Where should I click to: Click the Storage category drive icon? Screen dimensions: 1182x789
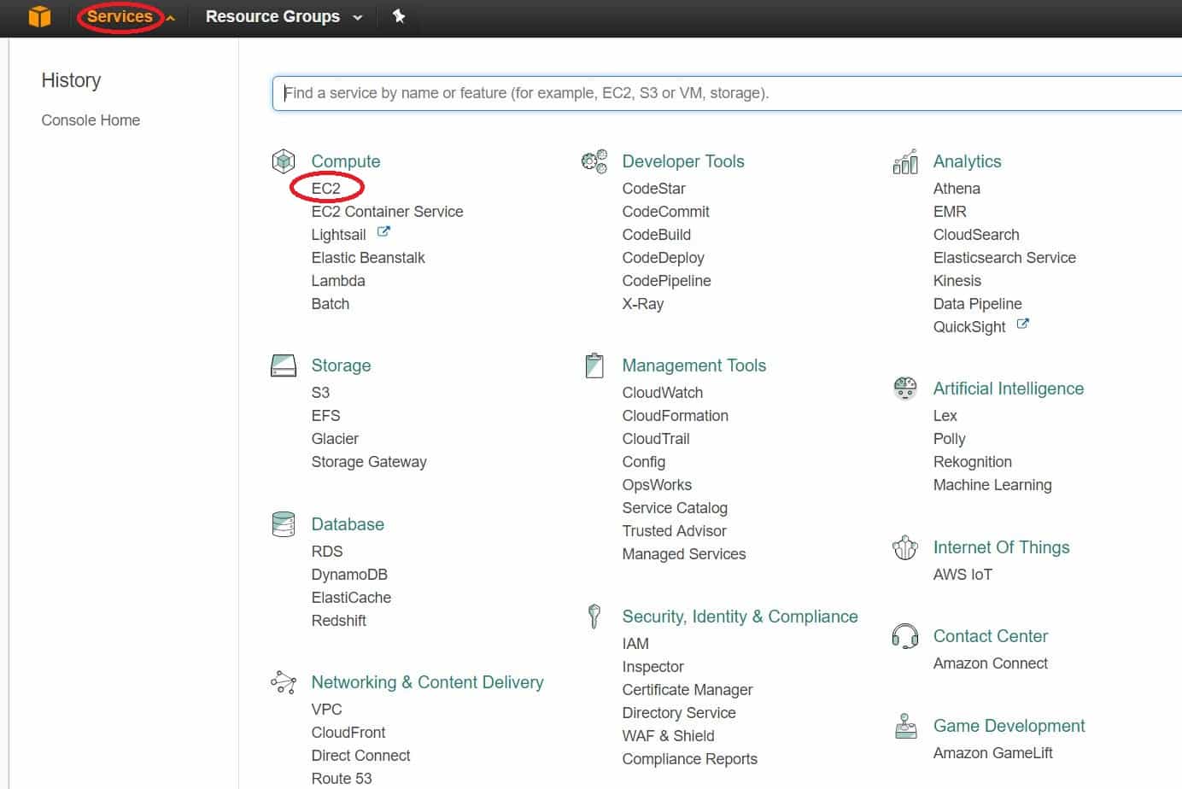[284, 365]
